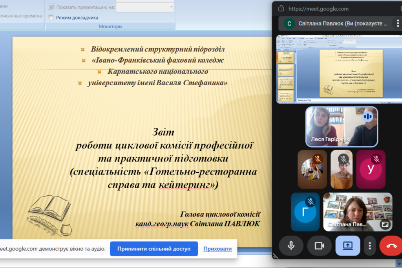The height and width of the screenshot is (268, 402).
Task: Turn off camera using video button
Action: (319, 246)
